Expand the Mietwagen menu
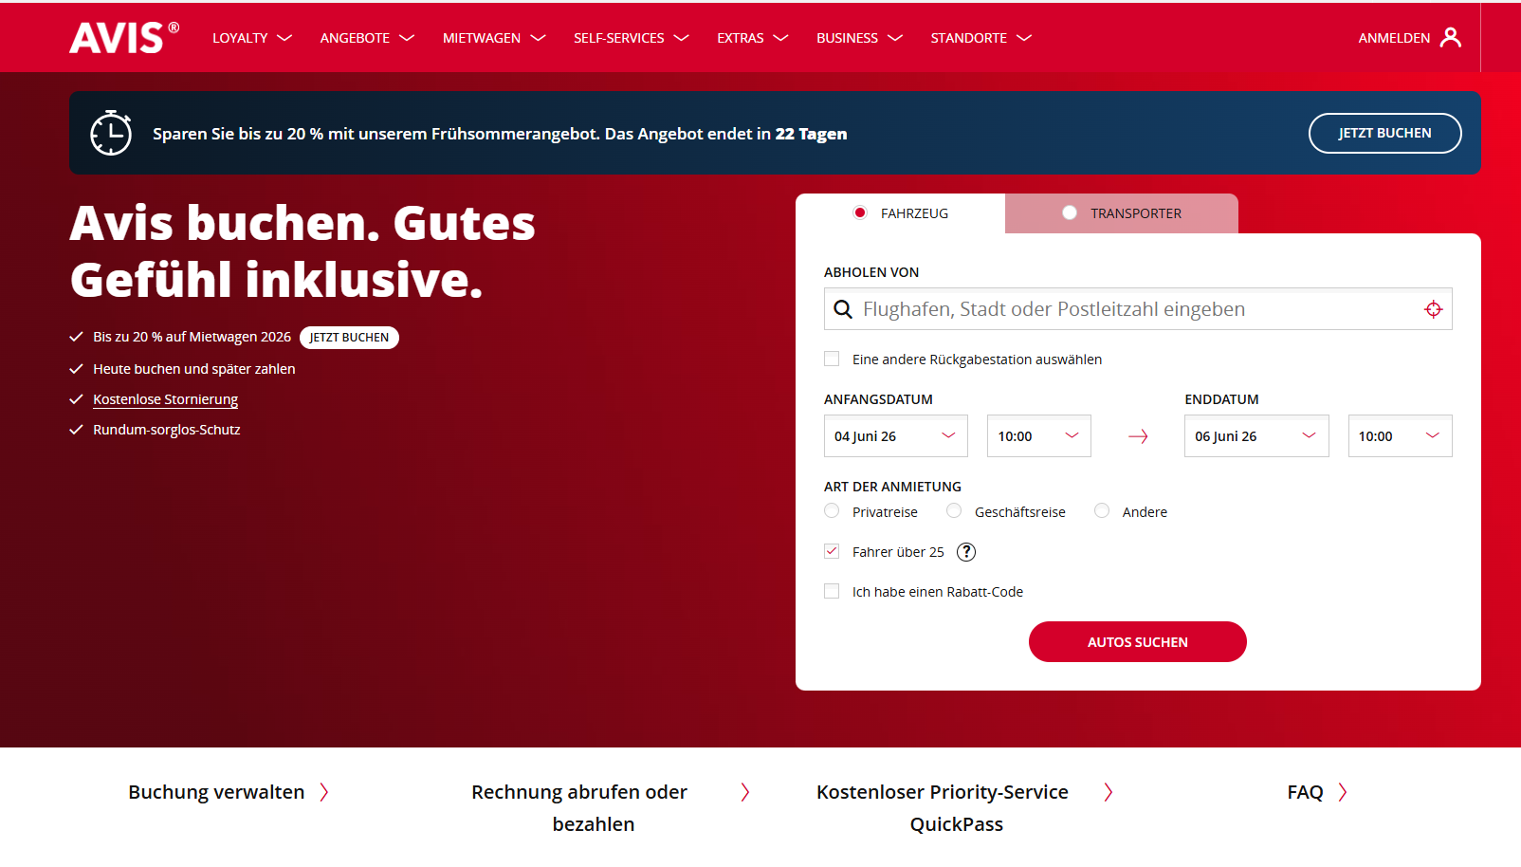 [x=494, y=38]
